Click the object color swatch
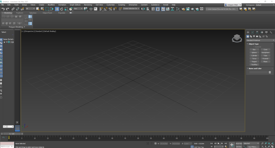Screen dimensions: 275x148 [x=270, y=72]
